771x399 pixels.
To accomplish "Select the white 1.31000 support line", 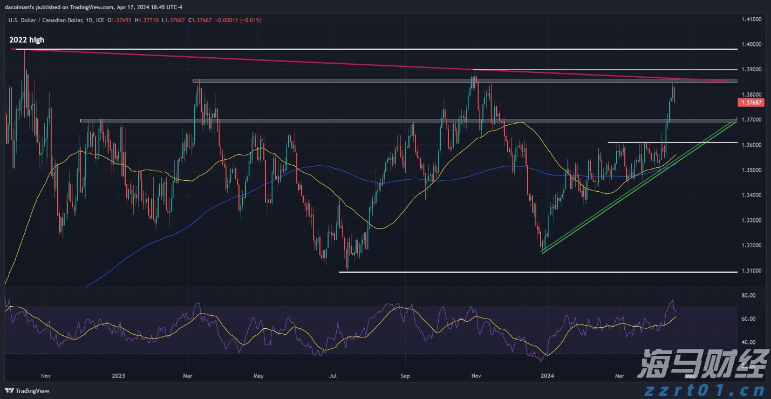I will point(486,272).
